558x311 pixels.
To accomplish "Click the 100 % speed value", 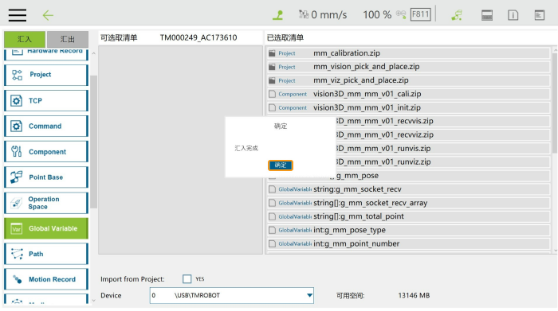I will (377, 14).
